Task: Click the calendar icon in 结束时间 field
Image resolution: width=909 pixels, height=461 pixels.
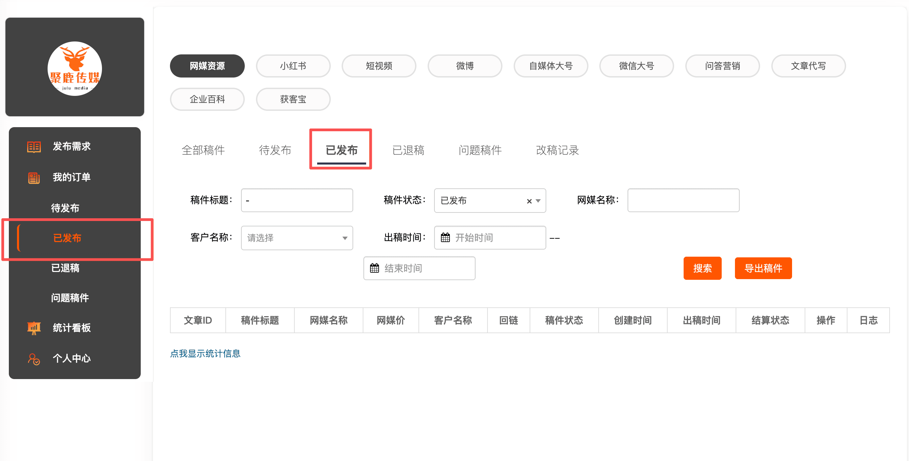Action: 374,268
